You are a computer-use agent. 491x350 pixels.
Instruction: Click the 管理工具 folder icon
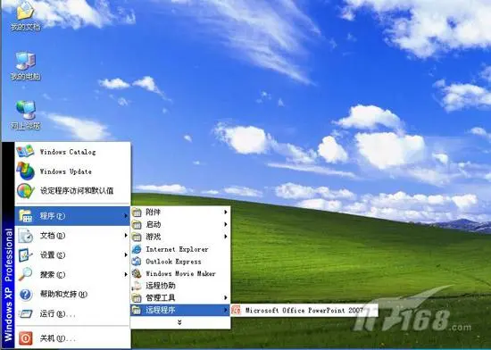[137, 297]
